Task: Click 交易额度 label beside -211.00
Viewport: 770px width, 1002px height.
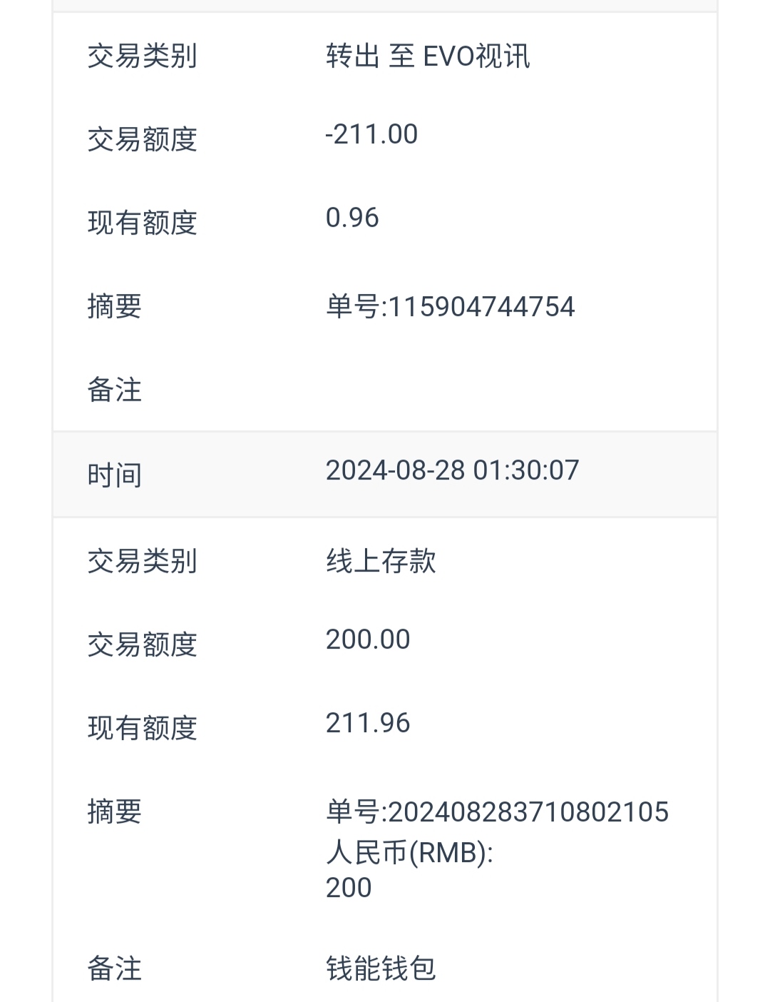Action: pos(142,139)
